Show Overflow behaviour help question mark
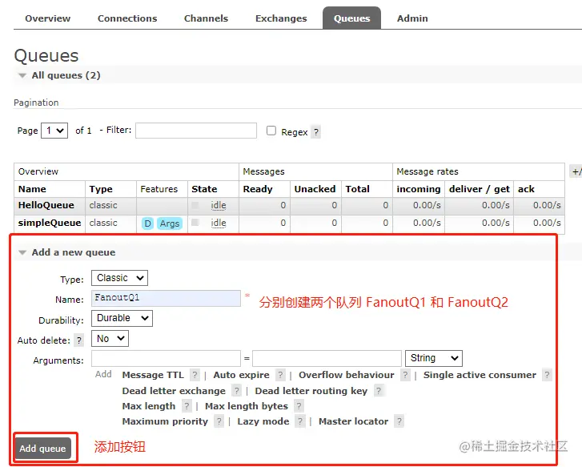Screen dimensions: 582x467 pos(405,375)
